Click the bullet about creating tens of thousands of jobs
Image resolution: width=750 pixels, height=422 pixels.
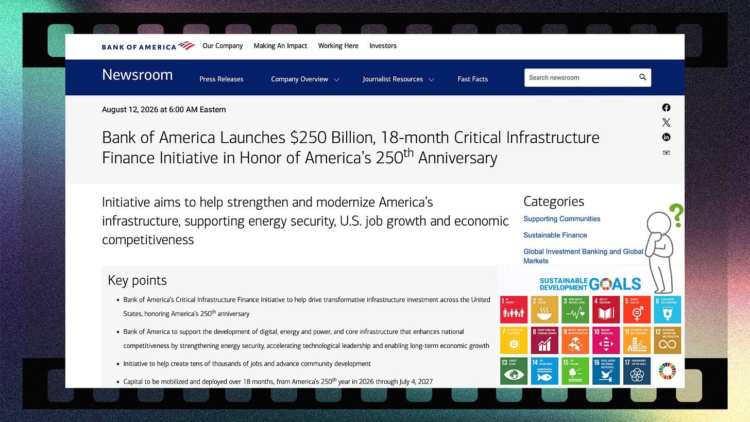point(247,364)
